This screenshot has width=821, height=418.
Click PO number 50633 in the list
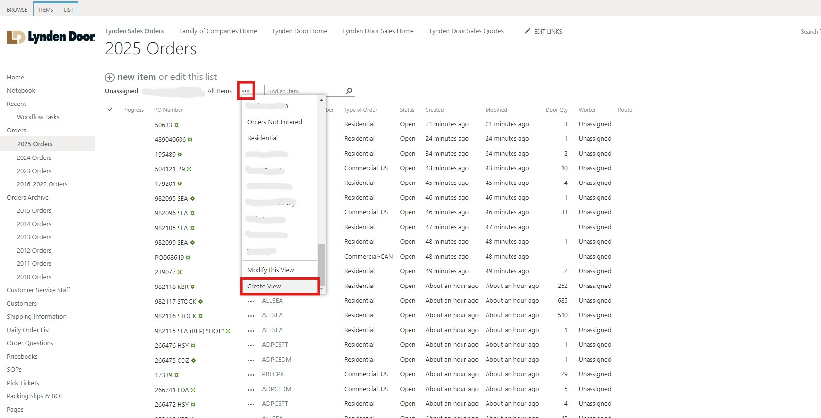coord(163,125)
